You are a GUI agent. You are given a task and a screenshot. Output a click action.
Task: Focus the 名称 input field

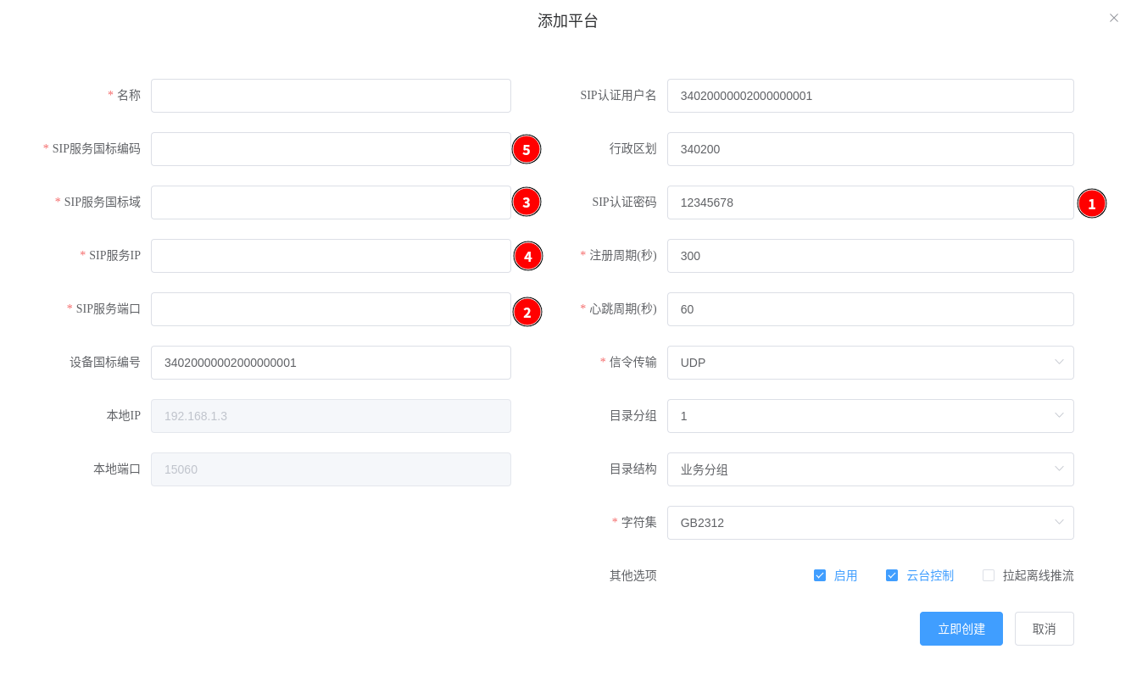point(331,96)
